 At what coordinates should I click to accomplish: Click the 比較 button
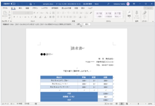coord(78,24)
